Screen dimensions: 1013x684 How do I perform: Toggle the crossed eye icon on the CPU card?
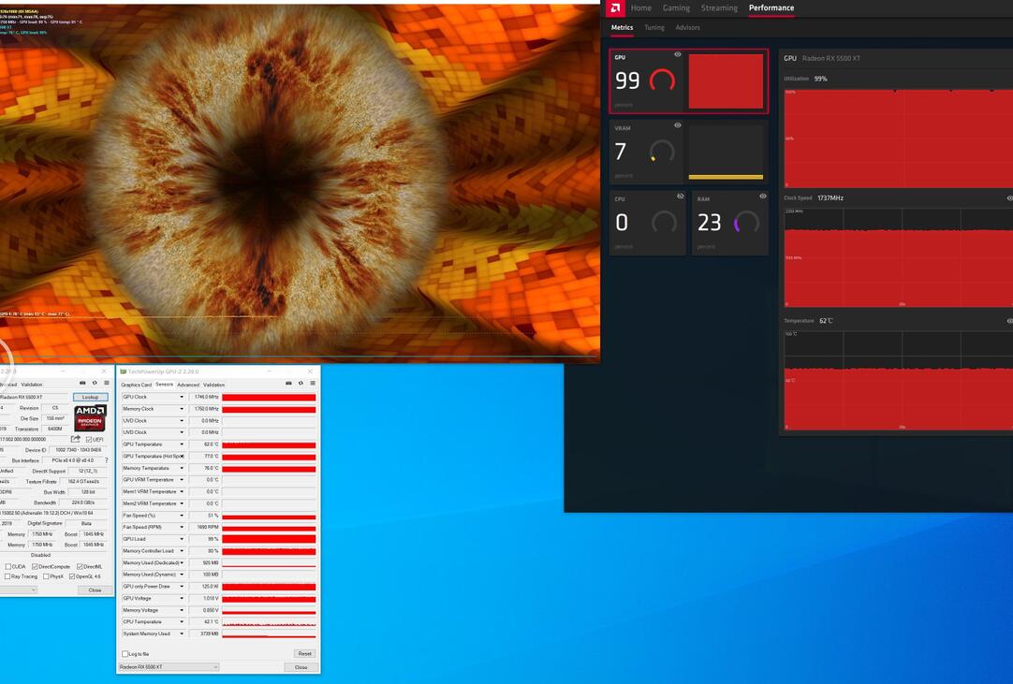pyautogui.click(x=681, y=196)
